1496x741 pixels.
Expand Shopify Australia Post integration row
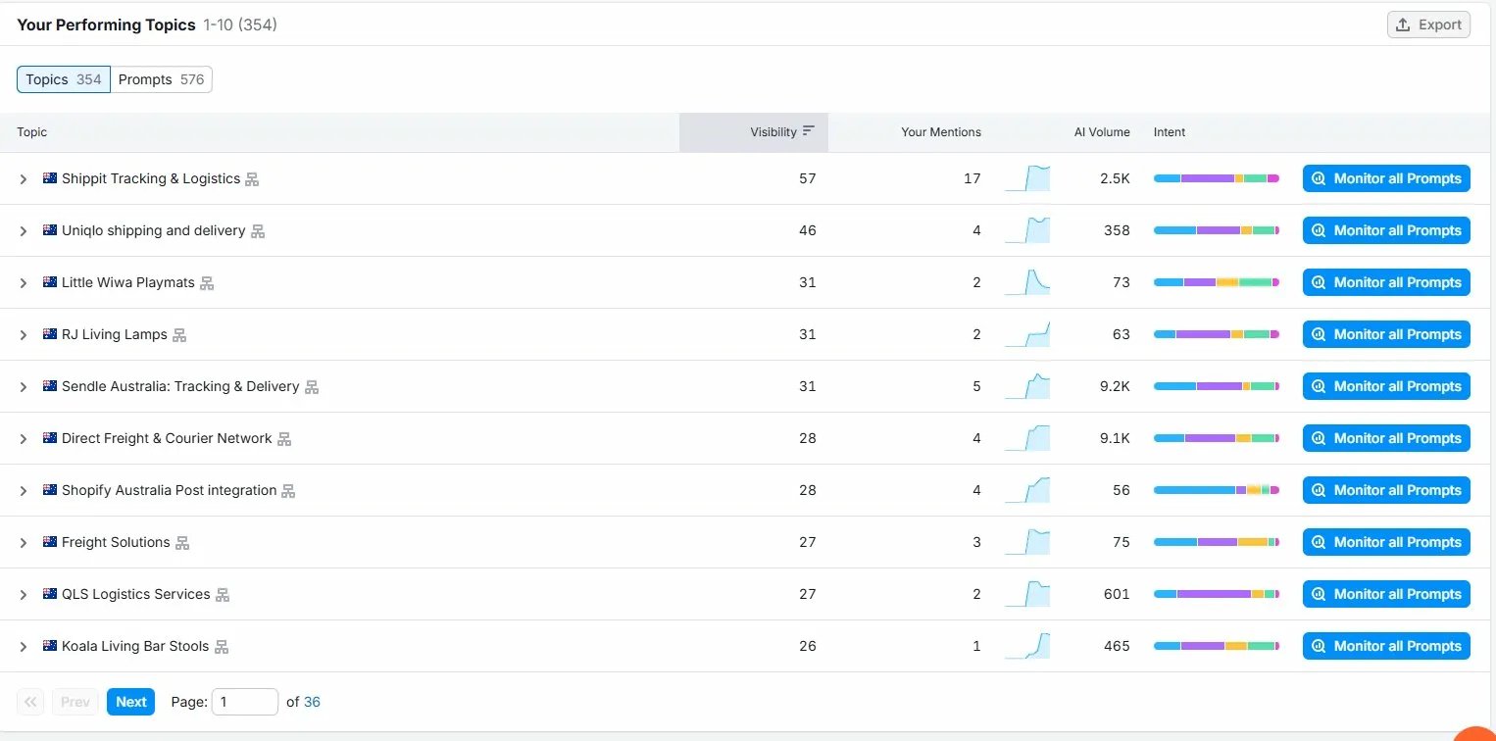(24, 491)
